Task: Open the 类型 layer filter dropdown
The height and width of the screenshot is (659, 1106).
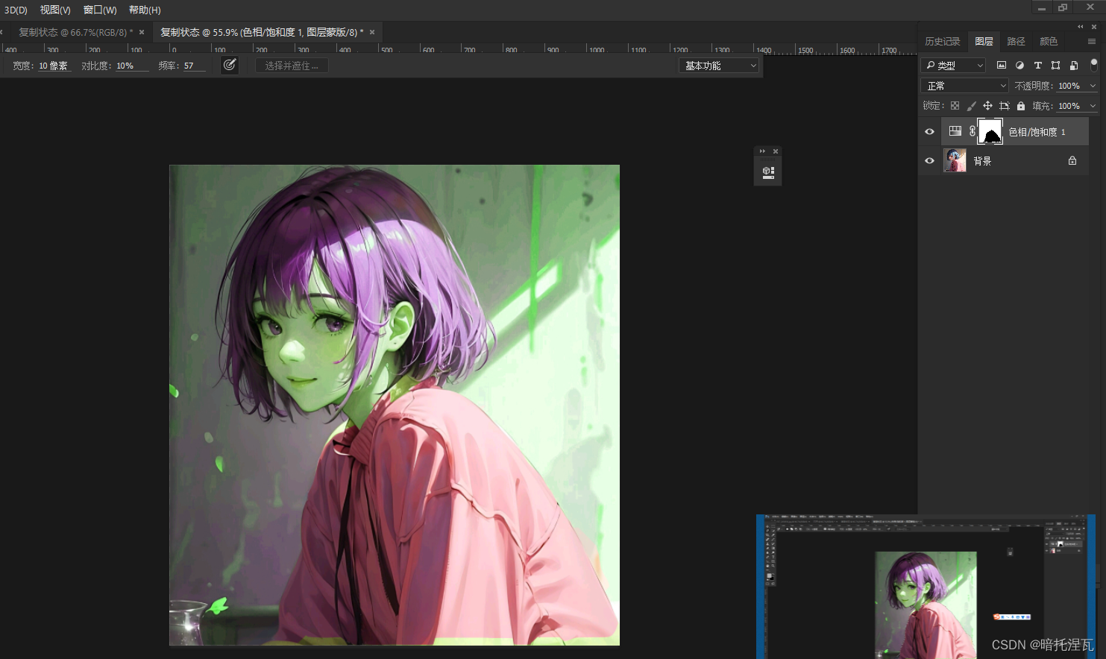Action: (x=954, y=66)
